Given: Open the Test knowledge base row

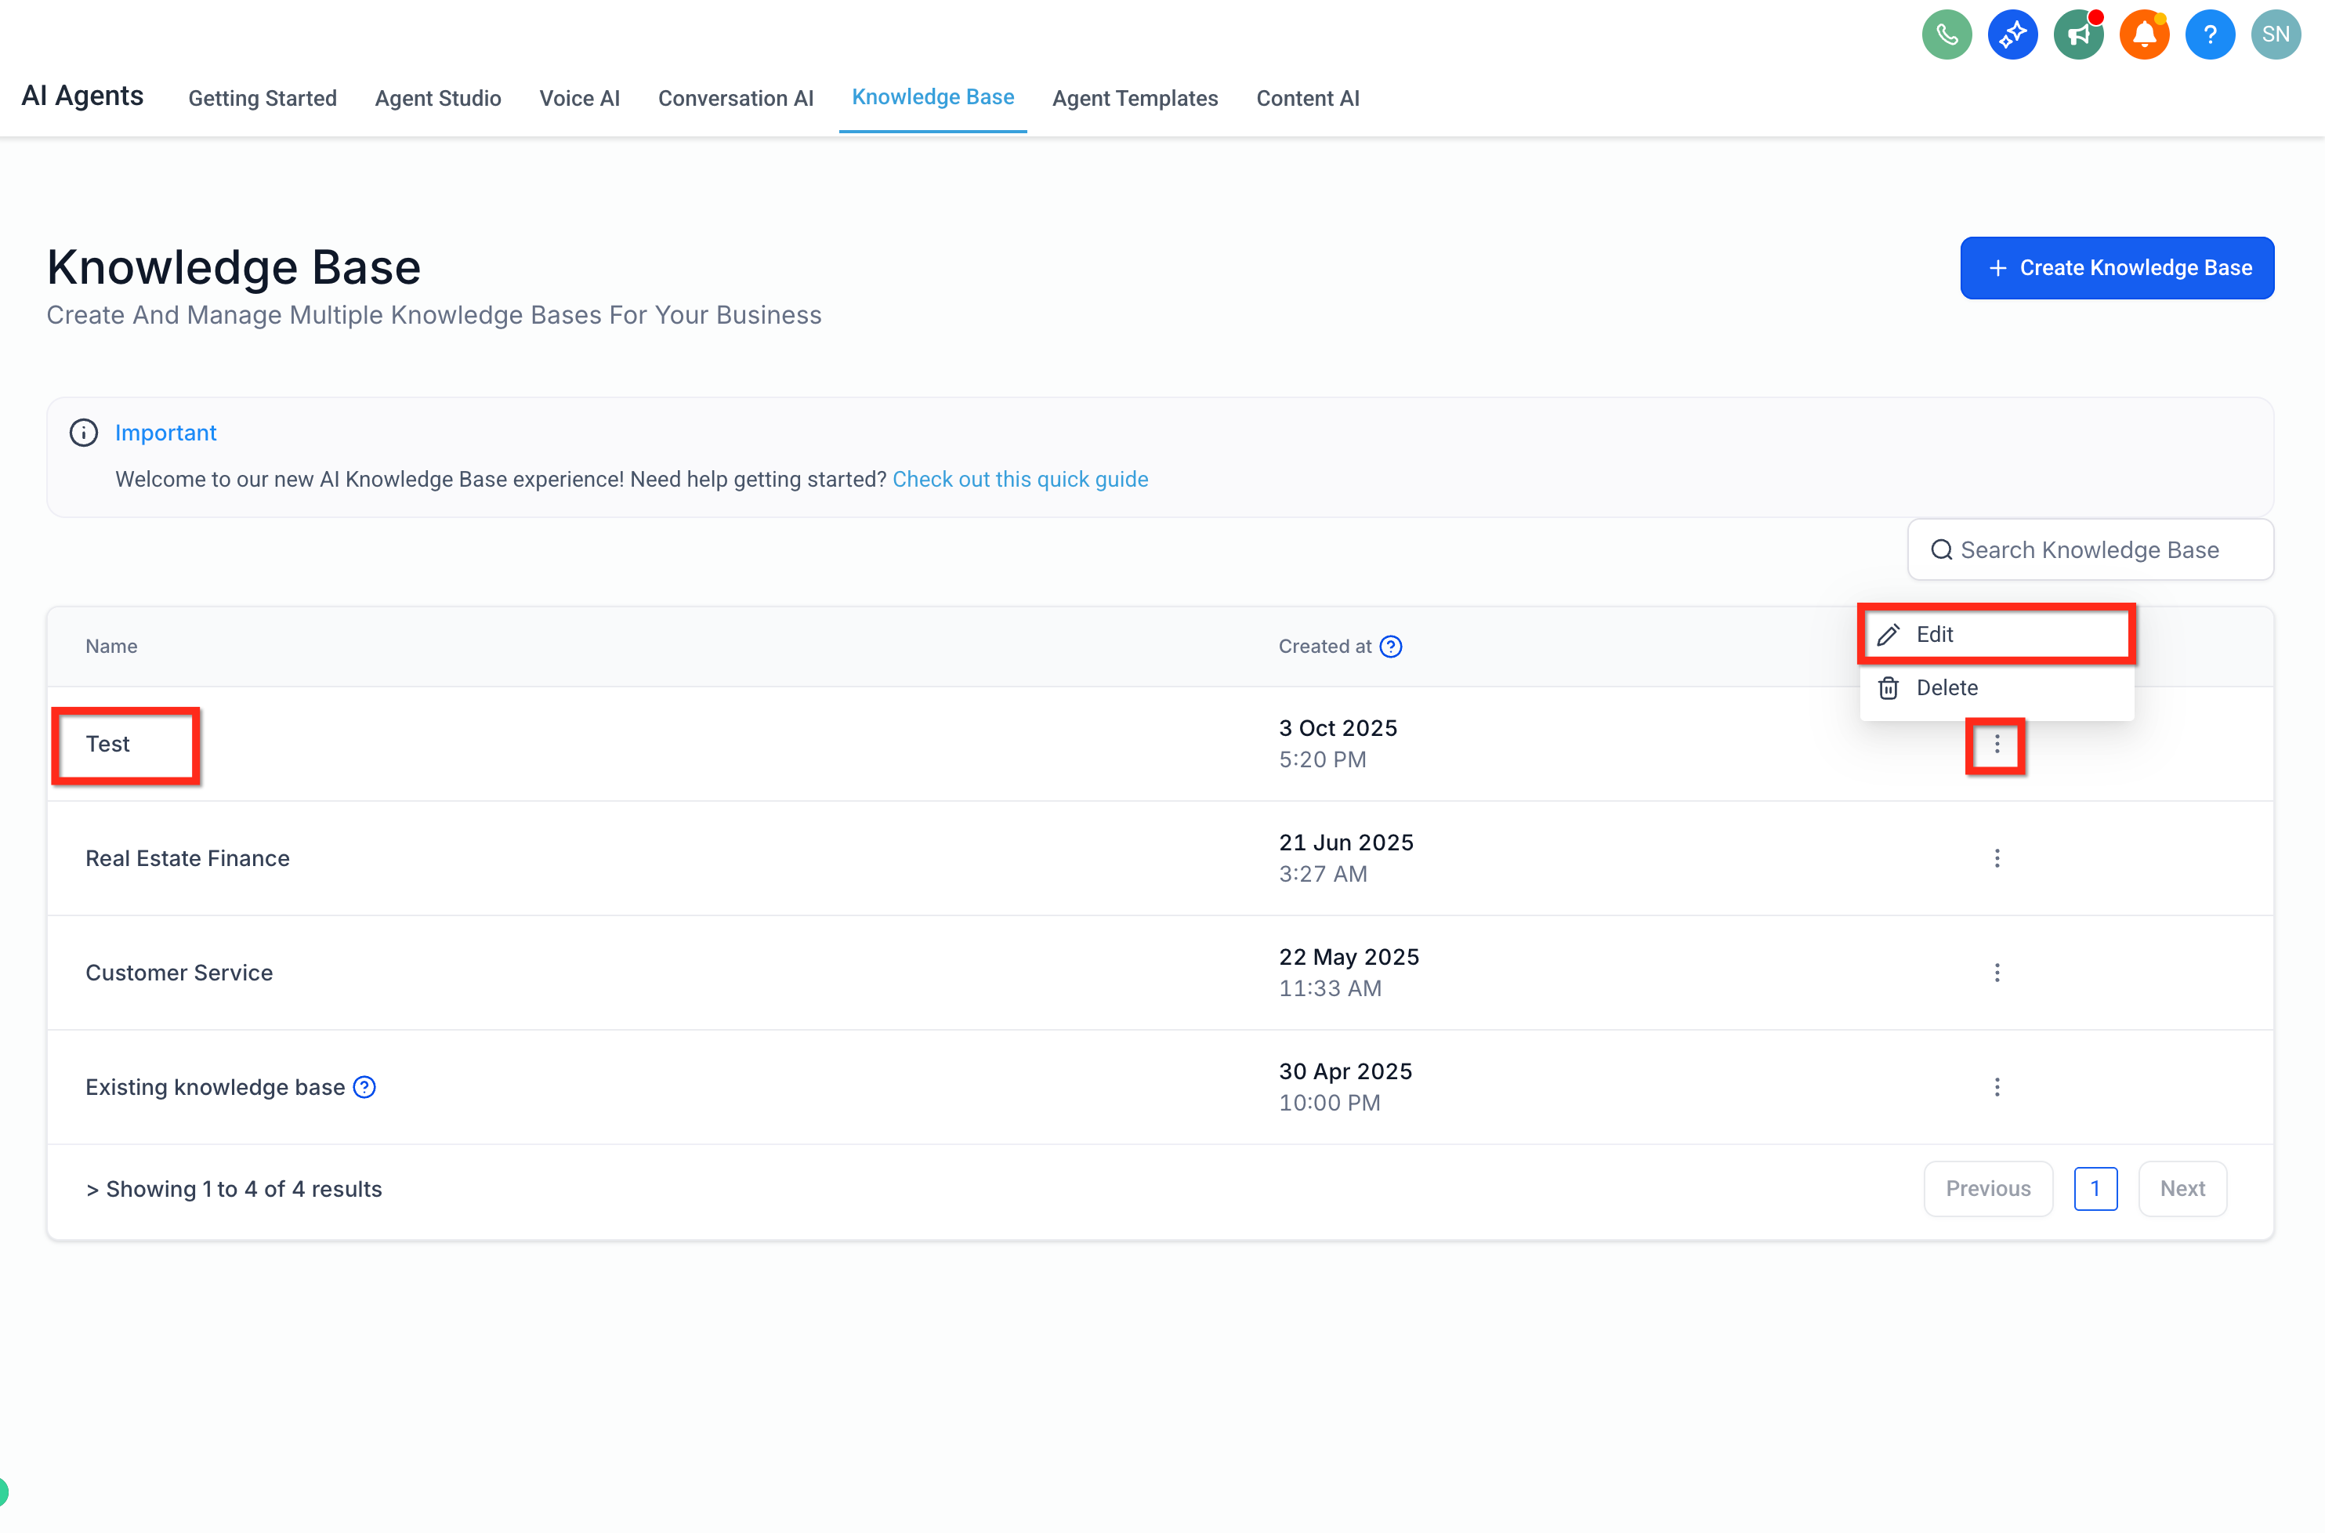Looking at the screenshot, I should (107, 744).
